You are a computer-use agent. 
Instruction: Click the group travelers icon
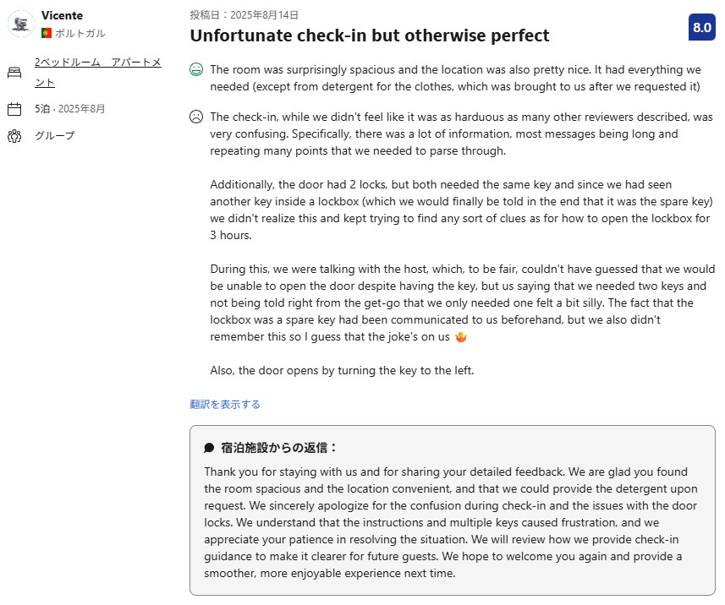(x=14, y=136)
